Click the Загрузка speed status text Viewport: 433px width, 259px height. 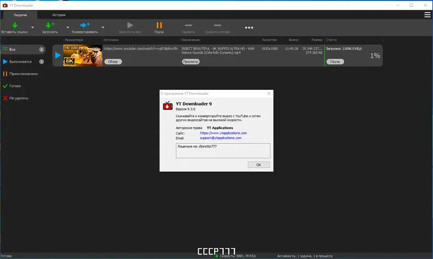coord(344,49)
